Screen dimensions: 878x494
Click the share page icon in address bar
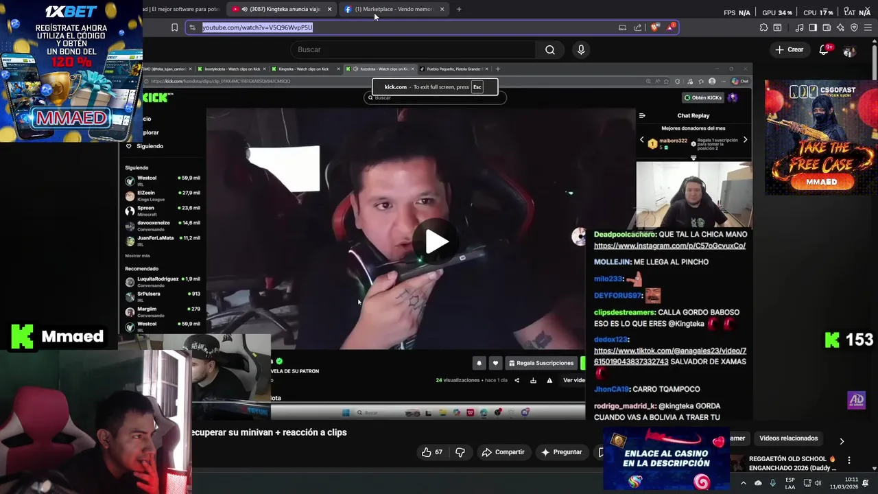(x=638, y=27)
